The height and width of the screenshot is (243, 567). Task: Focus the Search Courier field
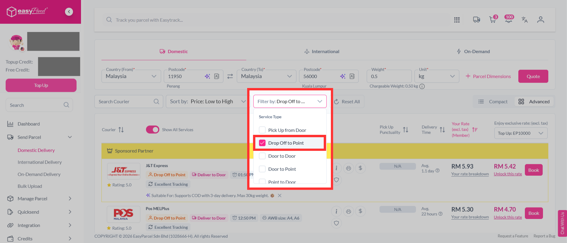tap(129, 101)
